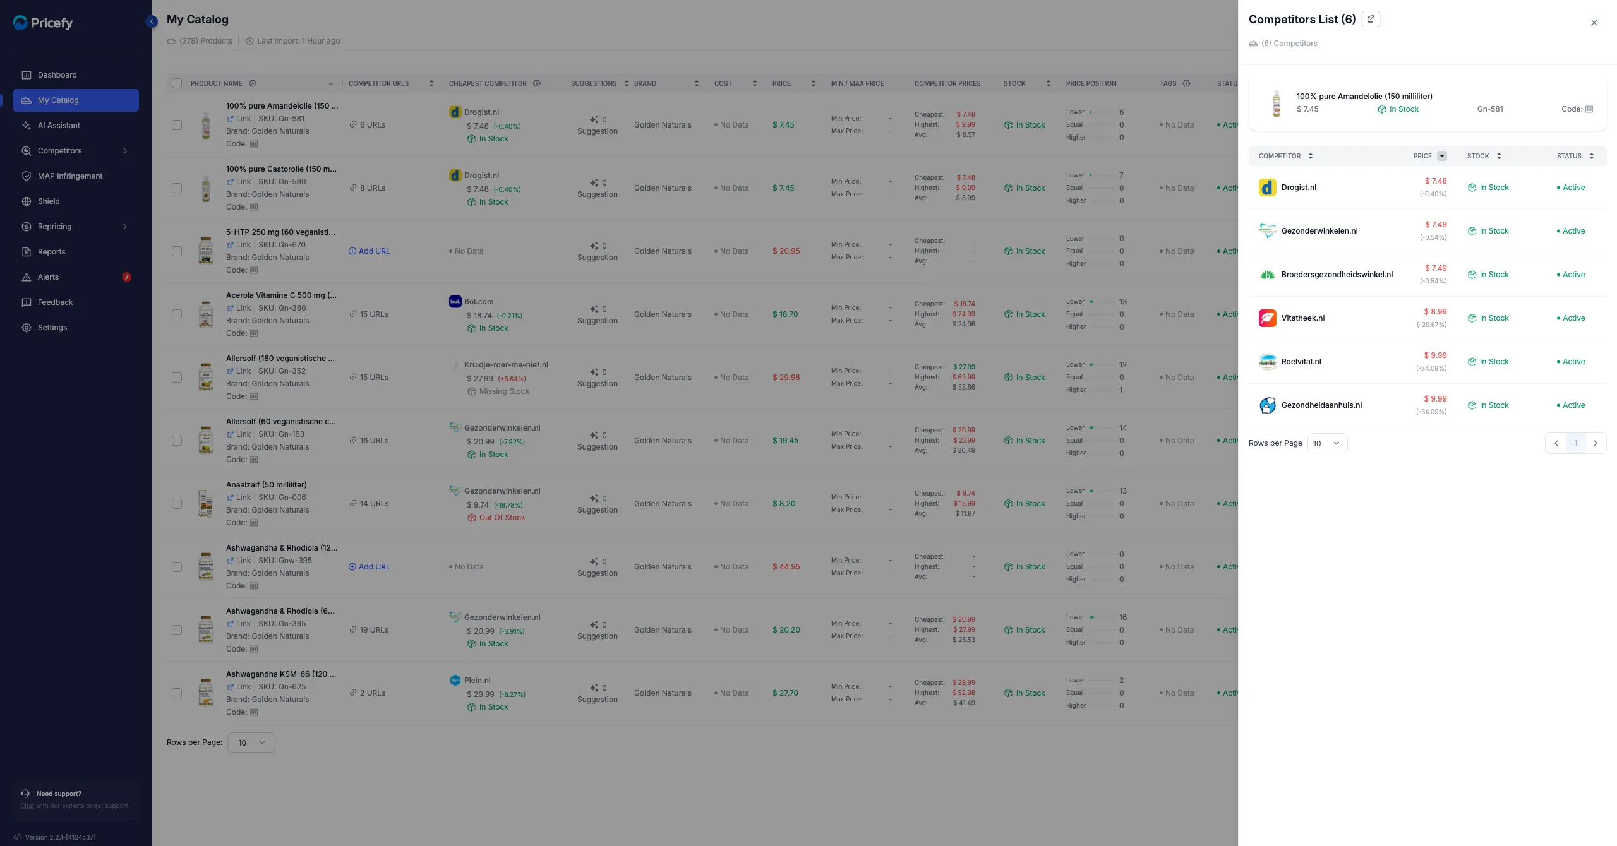This screenshot has height=846, width=1617.
Task: Click Lower price position bar in Ashwagandha Gn-395 row
Action: click(1102, 617)
